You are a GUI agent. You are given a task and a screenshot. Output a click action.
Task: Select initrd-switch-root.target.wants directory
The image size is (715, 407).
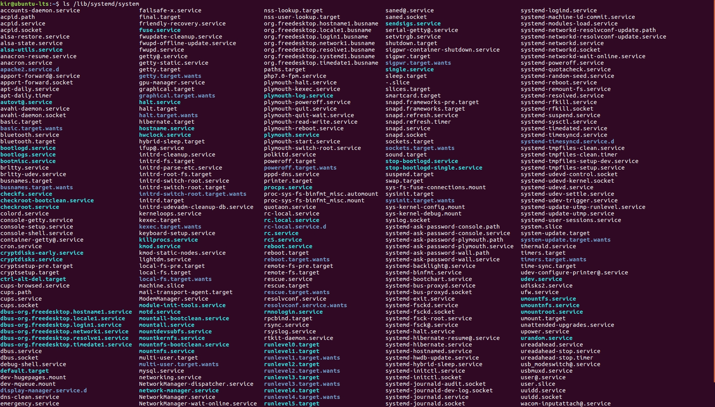click(x=193, y=194)
